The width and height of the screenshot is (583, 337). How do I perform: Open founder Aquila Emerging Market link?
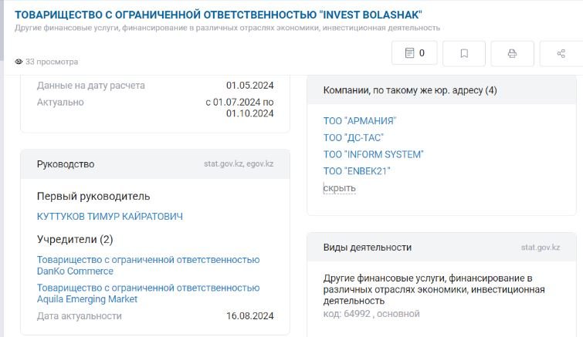click(x=148, y=294)
